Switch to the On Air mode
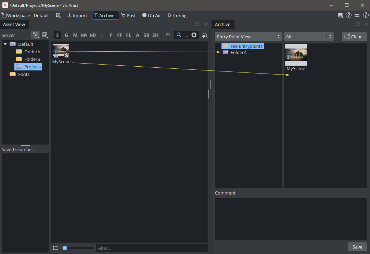This screenshot has height=254, width=370. pyautogui.click(x=152, y=15)
